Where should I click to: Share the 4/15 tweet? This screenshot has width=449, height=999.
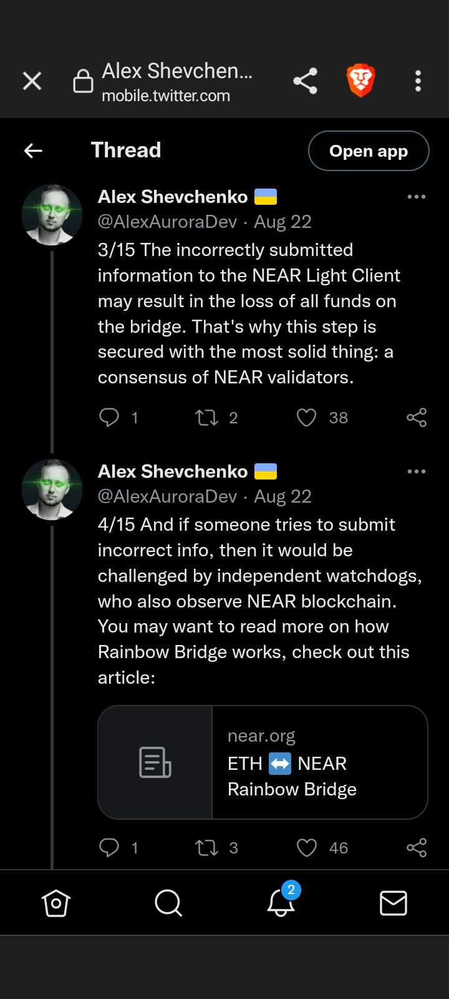click(417, 847)
